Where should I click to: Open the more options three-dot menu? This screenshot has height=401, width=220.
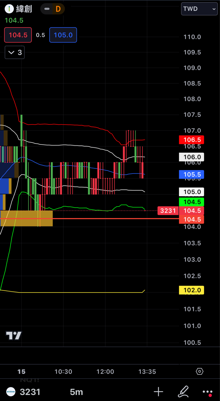point(207,392)
